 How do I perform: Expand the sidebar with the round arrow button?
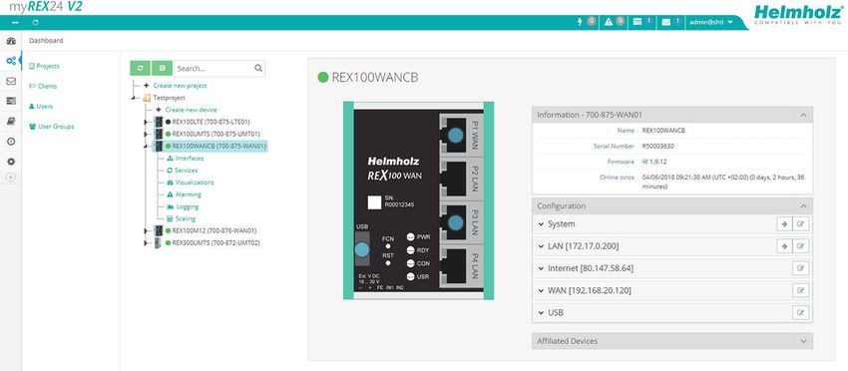coord(11,177)
